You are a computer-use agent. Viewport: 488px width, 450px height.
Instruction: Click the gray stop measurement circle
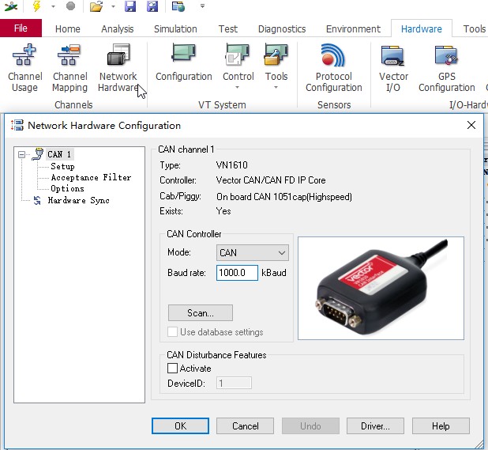click(x=70, y=6)
